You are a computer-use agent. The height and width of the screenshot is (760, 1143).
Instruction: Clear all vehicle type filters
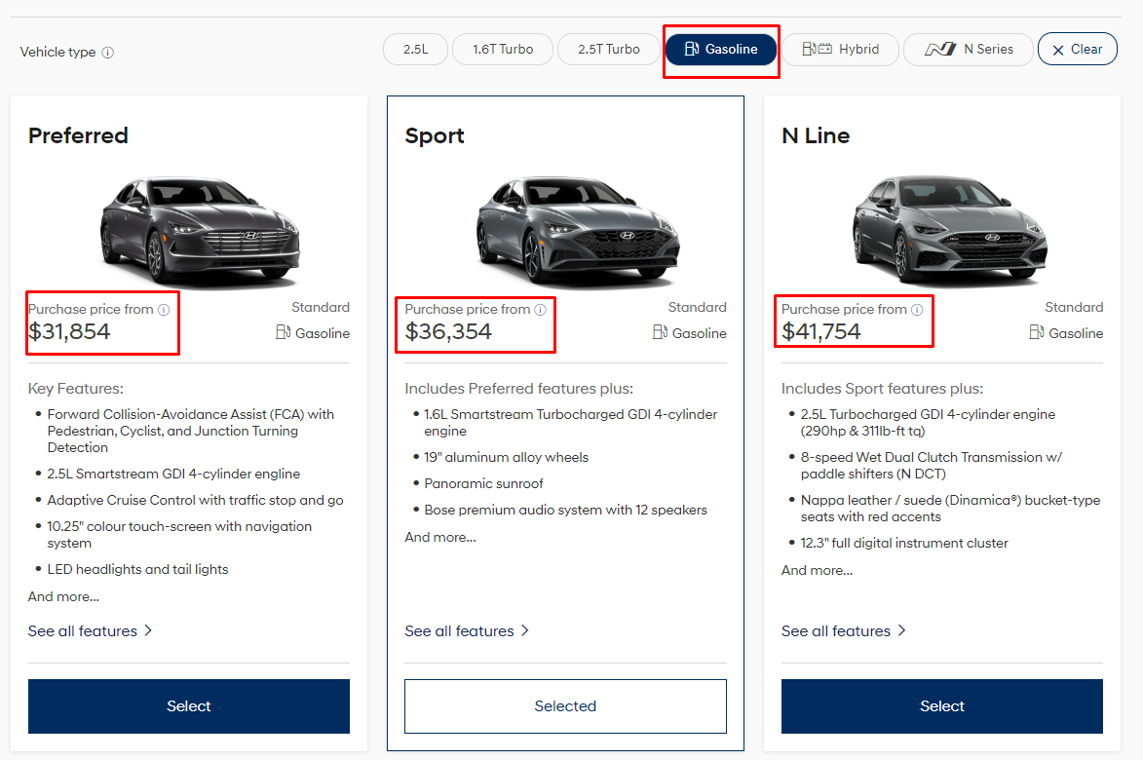pyautogui.click(x=1078, y=49)
